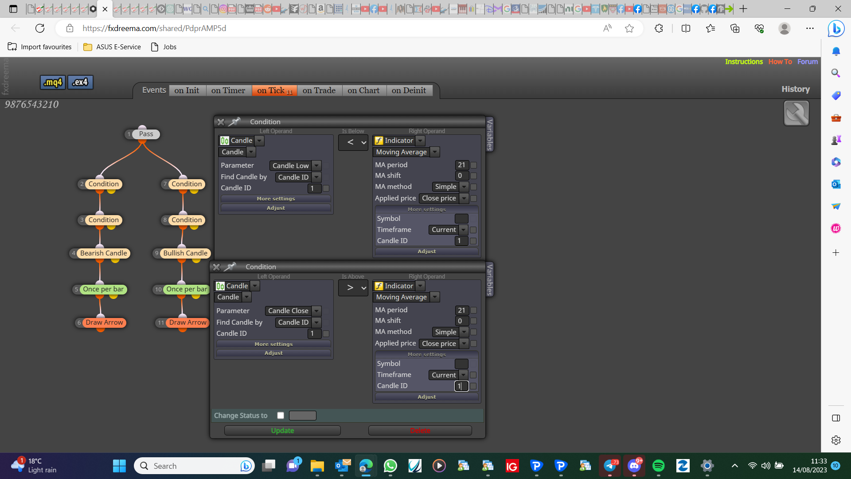Refresh the browser page
851x479 pixels.
40,28
